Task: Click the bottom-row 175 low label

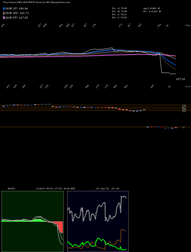Action: pos(97,86)
